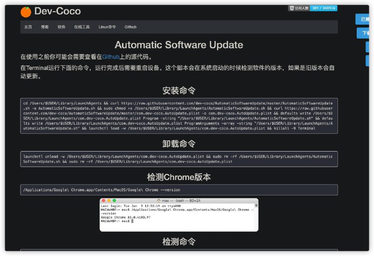The height and width of the screenshot is (256, 374).
Task: Click the 访问人数 visitor counter badge
Action: 299,8
